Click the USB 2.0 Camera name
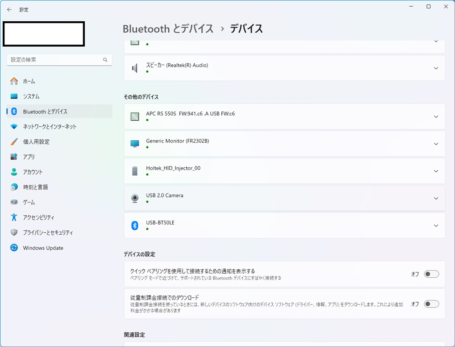This screenshot has width=455, height=347. point(164,195)
